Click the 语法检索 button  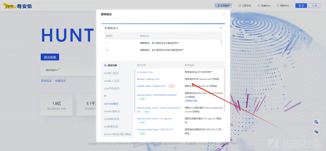pos(50,57)
